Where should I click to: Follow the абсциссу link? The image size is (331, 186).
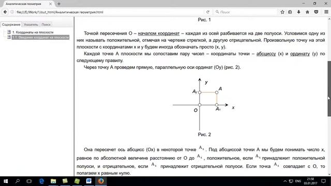coord(266,54)
